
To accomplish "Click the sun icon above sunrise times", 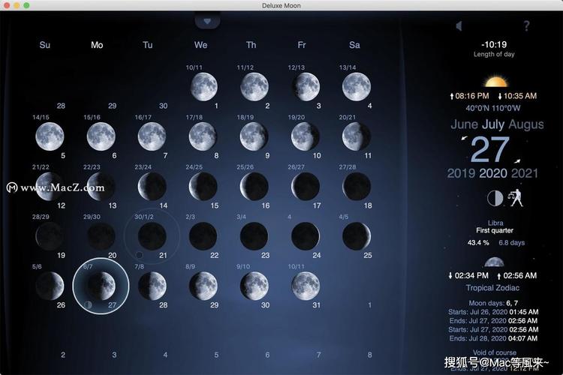I will (x=495, y=82).
